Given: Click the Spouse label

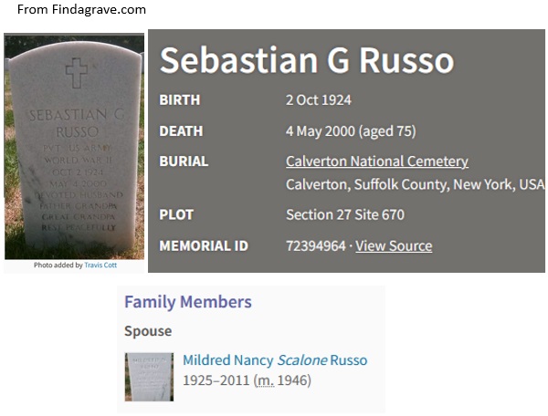Looking at the screenshot, I should pos(148,331).
